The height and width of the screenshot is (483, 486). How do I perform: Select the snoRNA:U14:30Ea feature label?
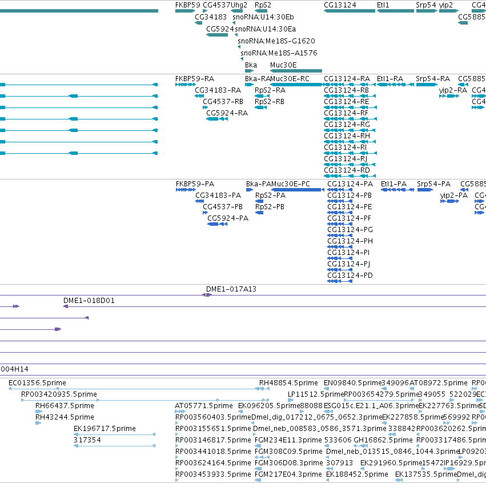coord(266,29)
